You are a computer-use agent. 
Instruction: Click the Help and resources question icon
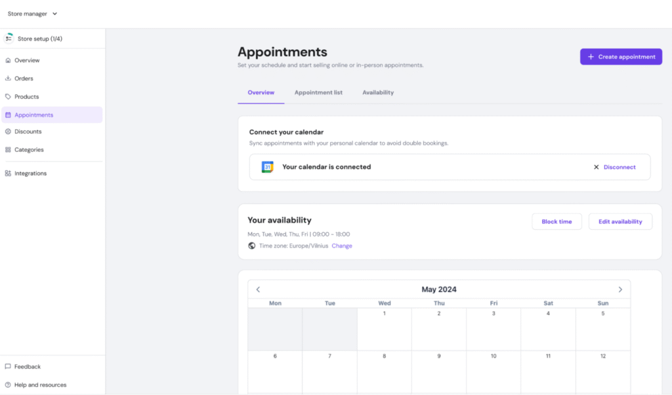click(x=8, y=385)
